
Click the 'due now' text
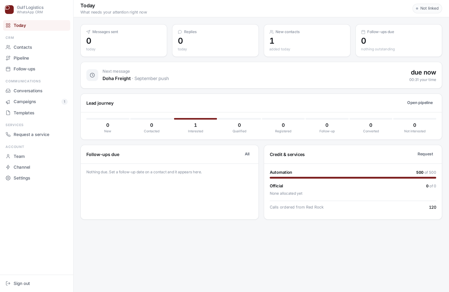coord(423,72)
